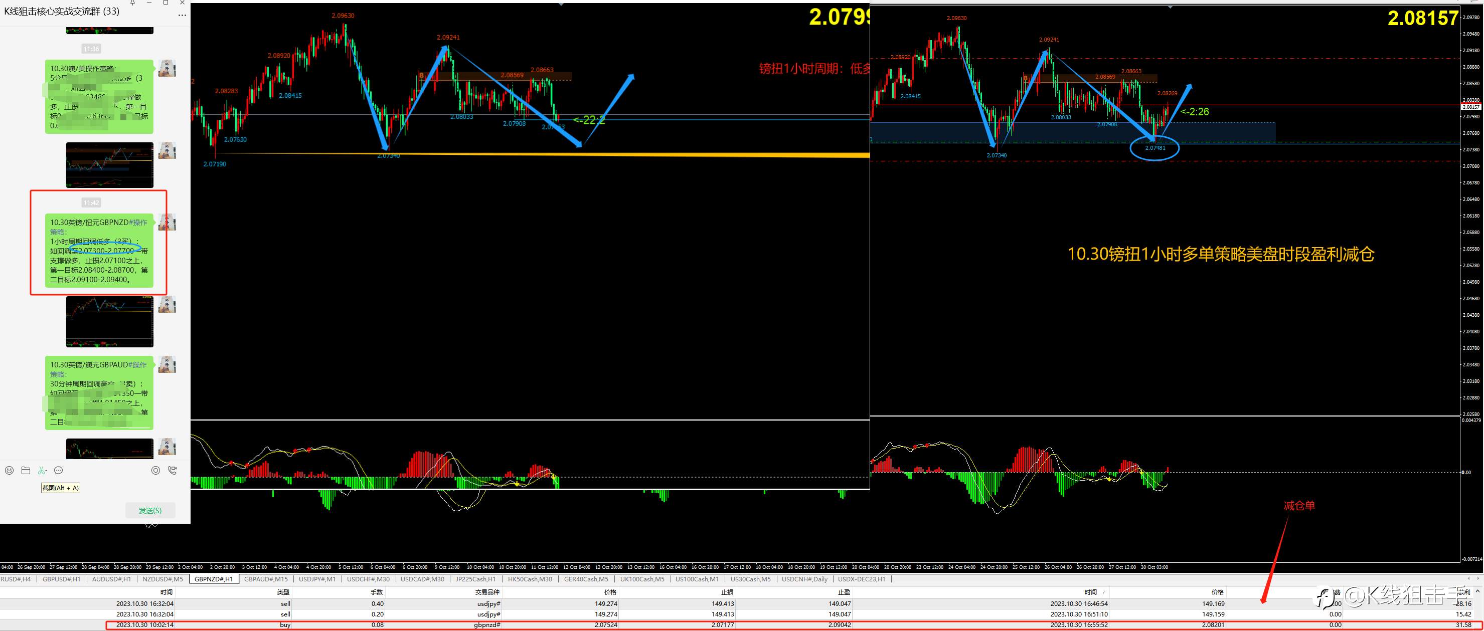Switch to the AUDUSD#,H1 chart tab
1484x631 pixels.
tap(111, 579)
